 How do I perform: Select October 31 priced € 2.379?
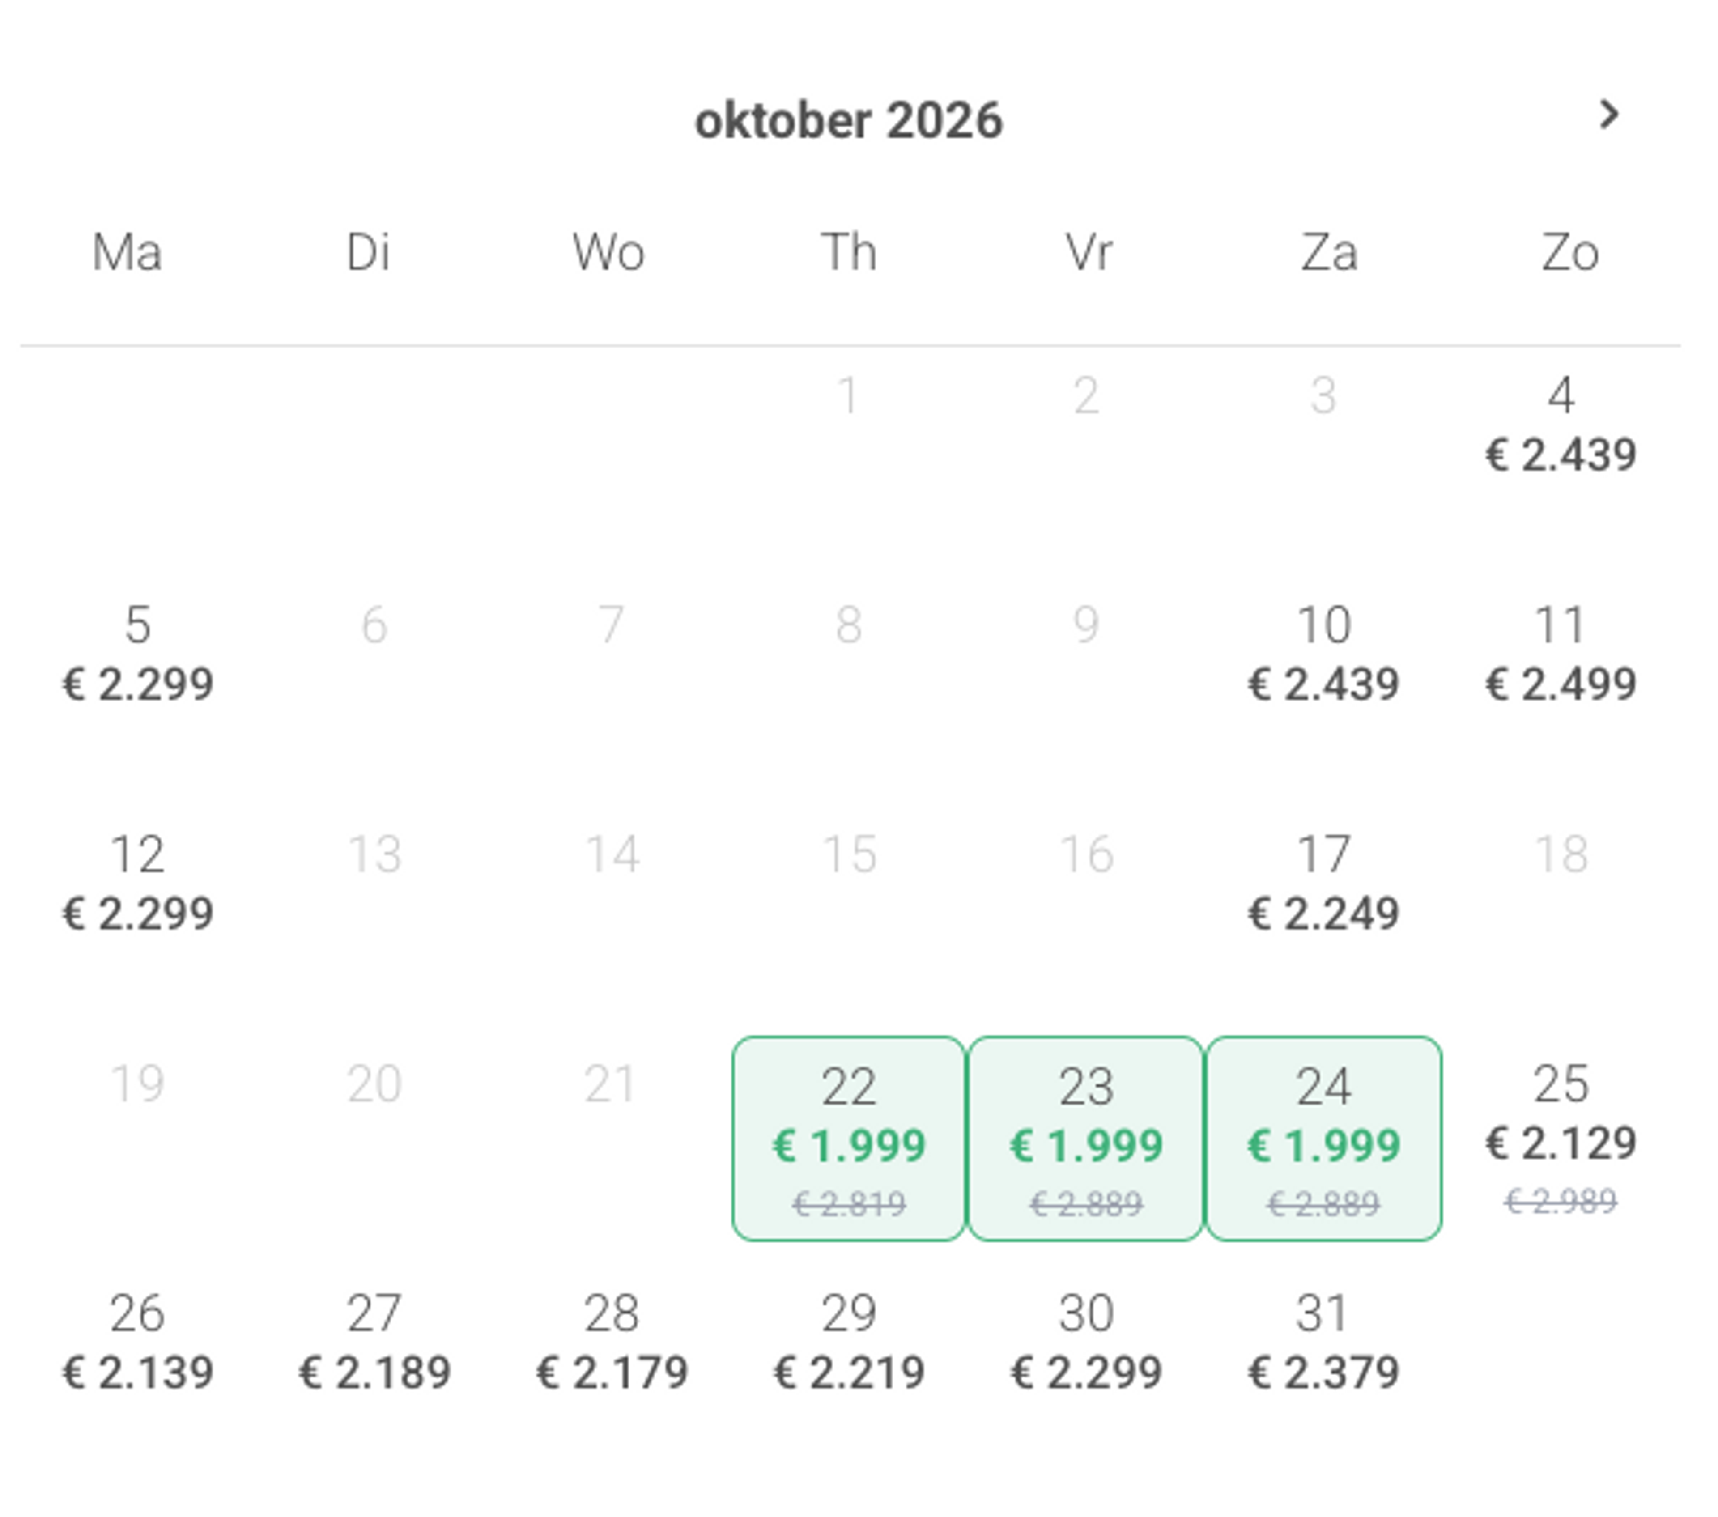pos(1324,1342)
